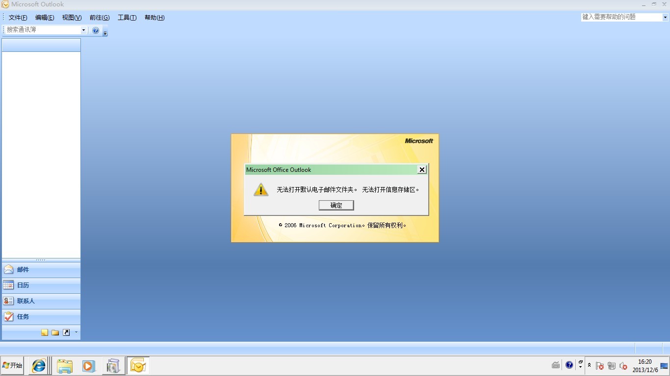The width and height of the screenshot is (670, 376).
Task: Open the 视图(V) menu
Action: 72,18
